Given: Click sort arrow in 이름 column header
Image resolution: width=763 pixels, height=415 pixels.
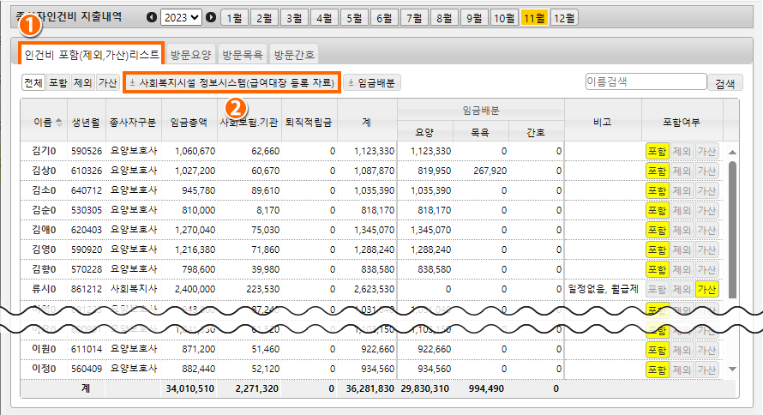Looking at the screenshot, I should click(x=59, y=123).
